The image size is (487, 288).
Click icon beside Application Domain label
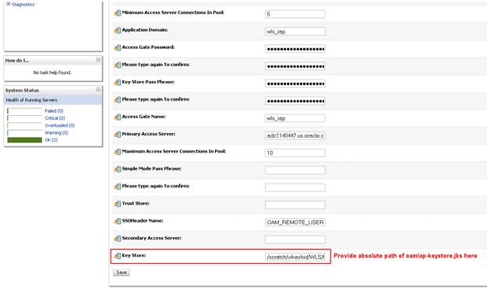pyautogui.click(x=118, y=30)
